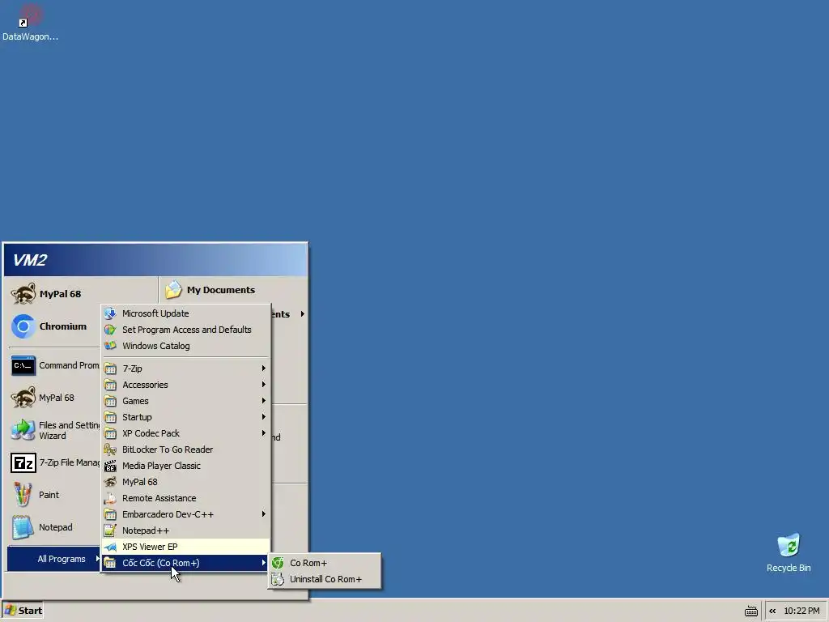
Task: Click the Microsoft Update icon
Action: point(110,313)
